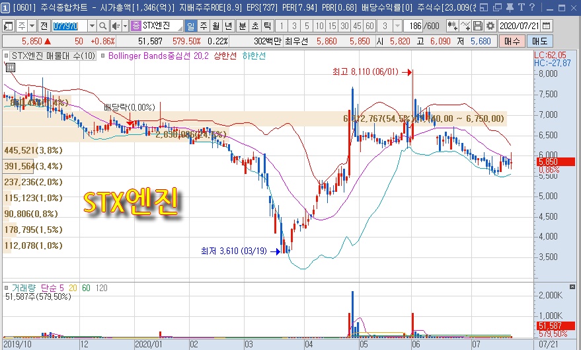Open the stock search magnifier

[103, 26]
